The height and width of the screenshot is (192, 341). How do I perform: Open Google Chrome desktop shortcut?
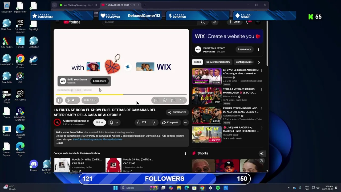pos(20,61)
